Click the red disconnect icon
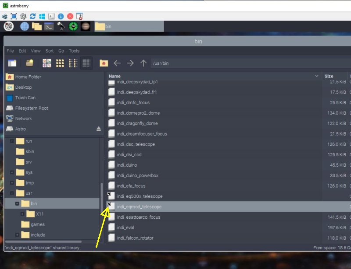Viewport: 351px width, 269px height. pyautogui.click(x=70, y=16)
